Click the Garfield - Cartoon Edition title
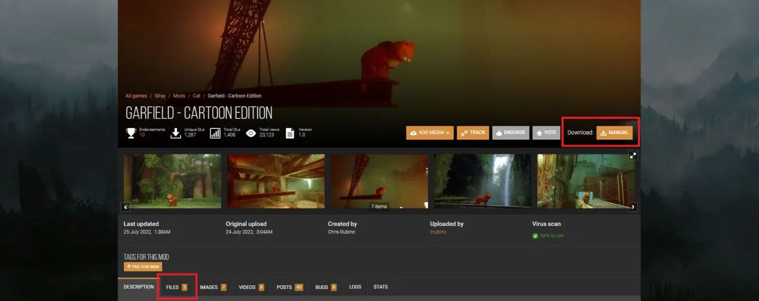Screen dimensions: 759x301 point(199,113)
